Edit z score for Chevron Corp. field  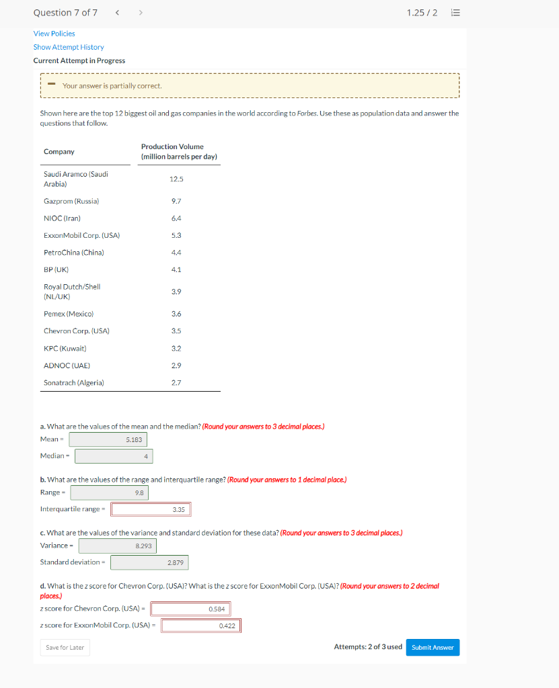click(x=191, y=609)
